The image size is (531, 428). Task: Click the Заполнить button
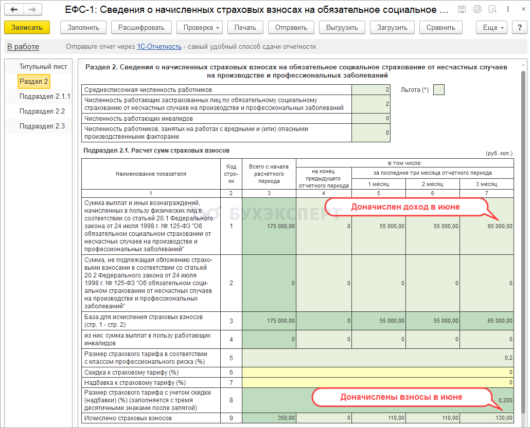coord(83,27)
